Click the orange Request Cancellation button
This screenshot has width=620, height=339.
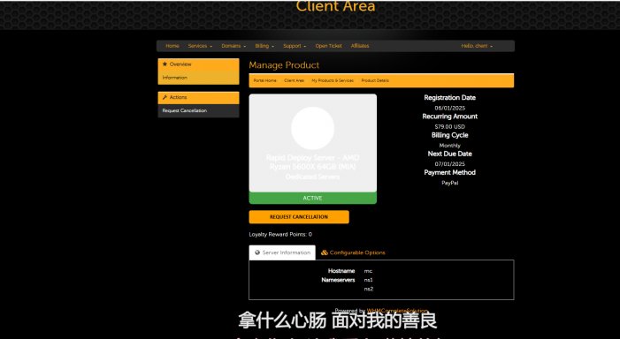tap(299, 217)
